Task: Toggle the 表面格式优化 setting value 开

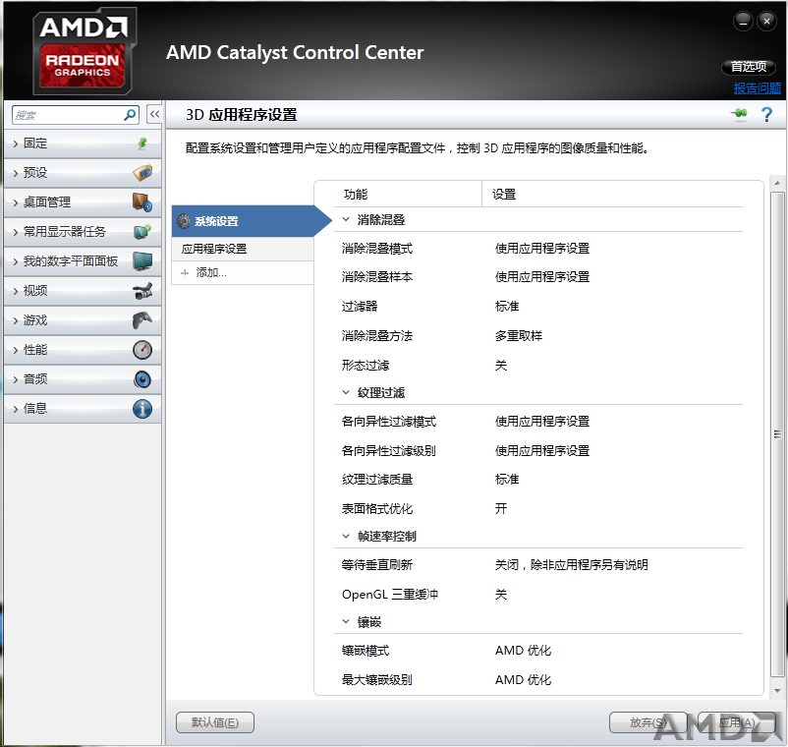Action: click(x=501, y=509)
